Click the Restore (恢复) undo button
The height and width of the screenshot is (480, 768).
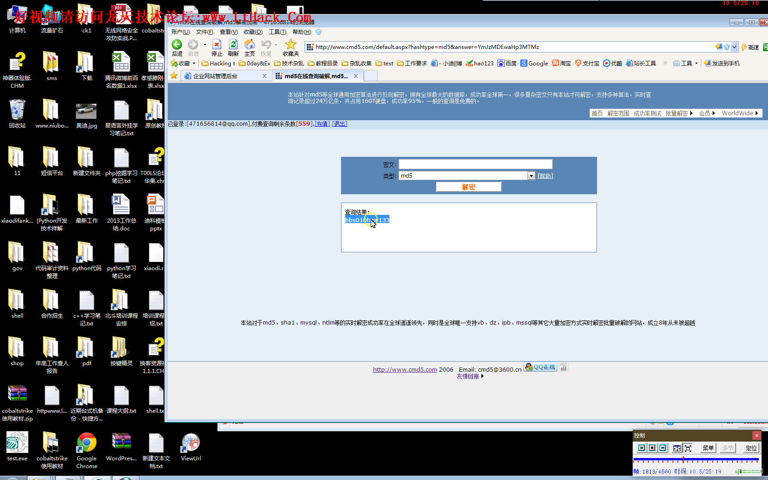tap(266, 48)
